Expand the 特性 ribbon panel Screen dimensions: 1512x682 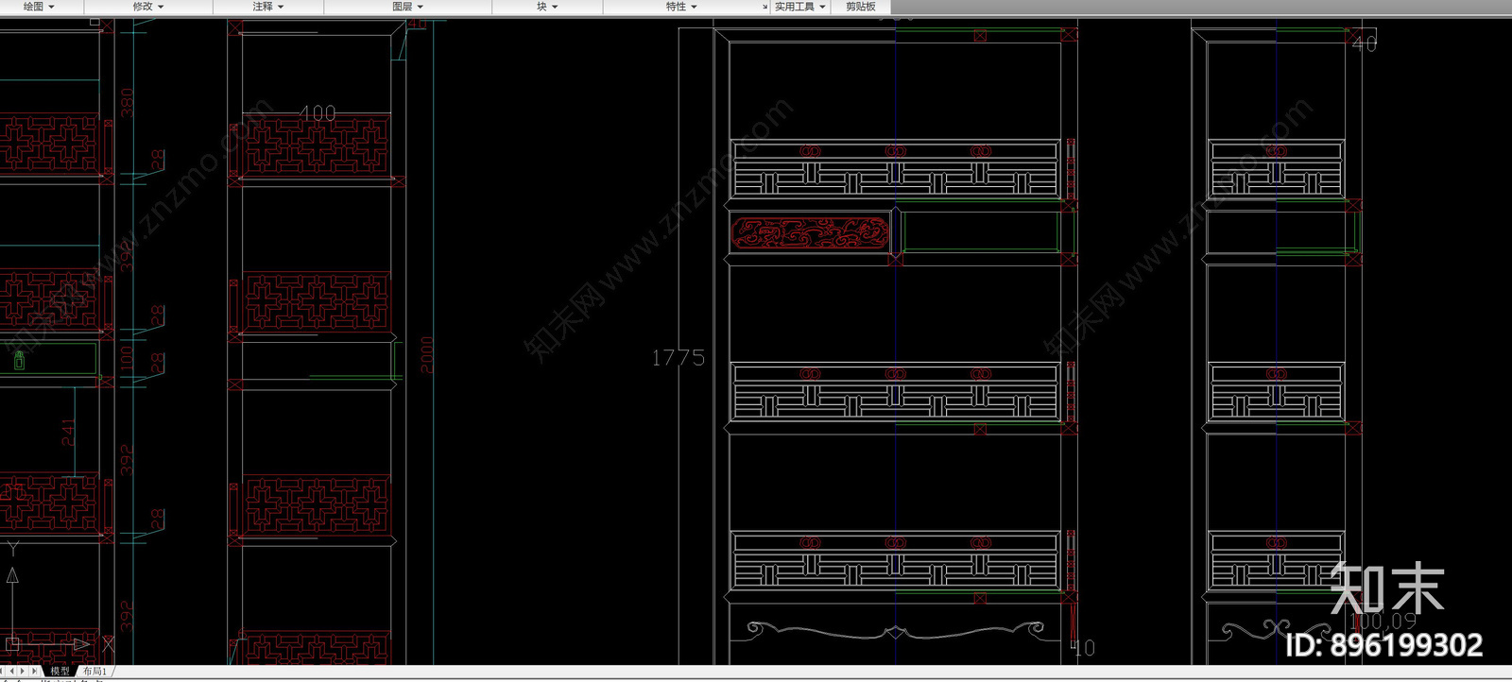[681, 7]
